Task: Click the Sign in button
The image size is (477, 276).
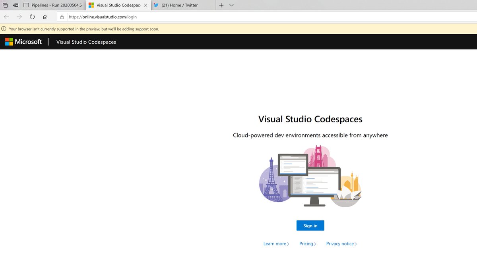Action: 310,226
